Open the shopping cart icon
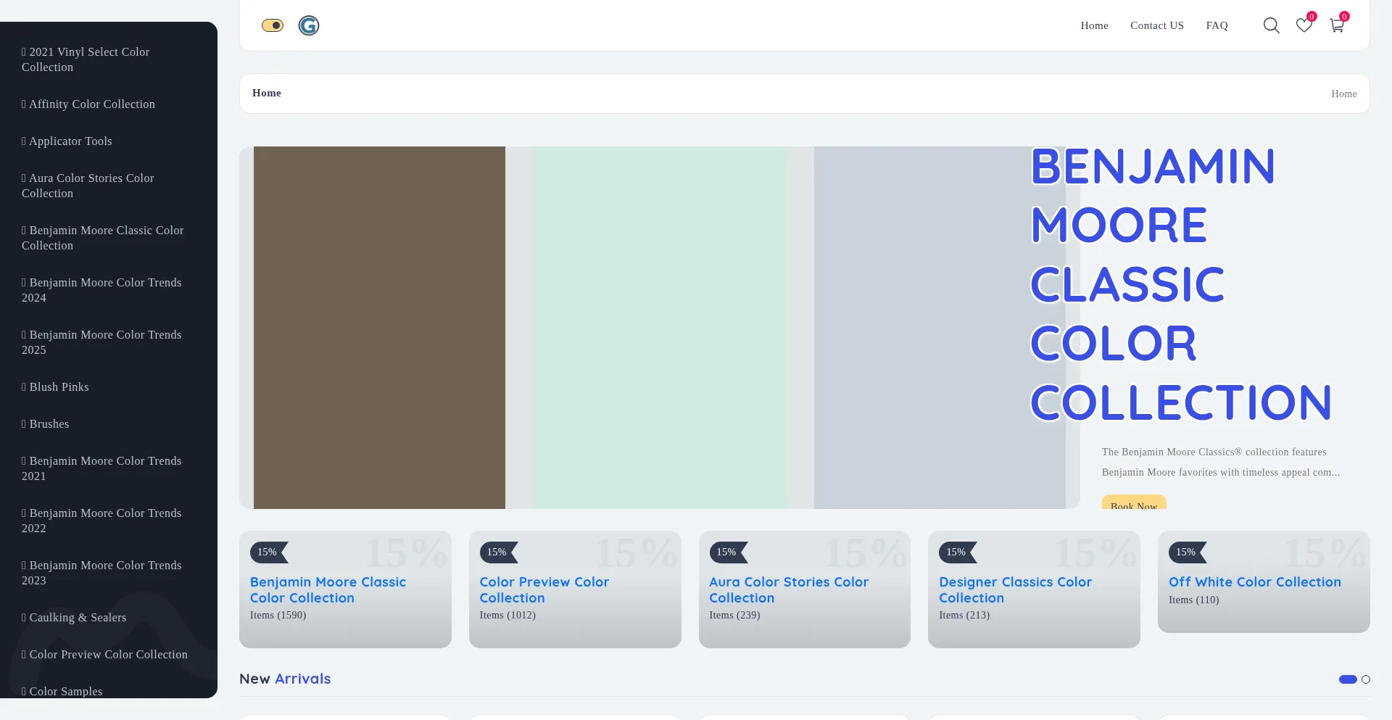Viewport: 1392px width, 720px height. click(1336, 25)
